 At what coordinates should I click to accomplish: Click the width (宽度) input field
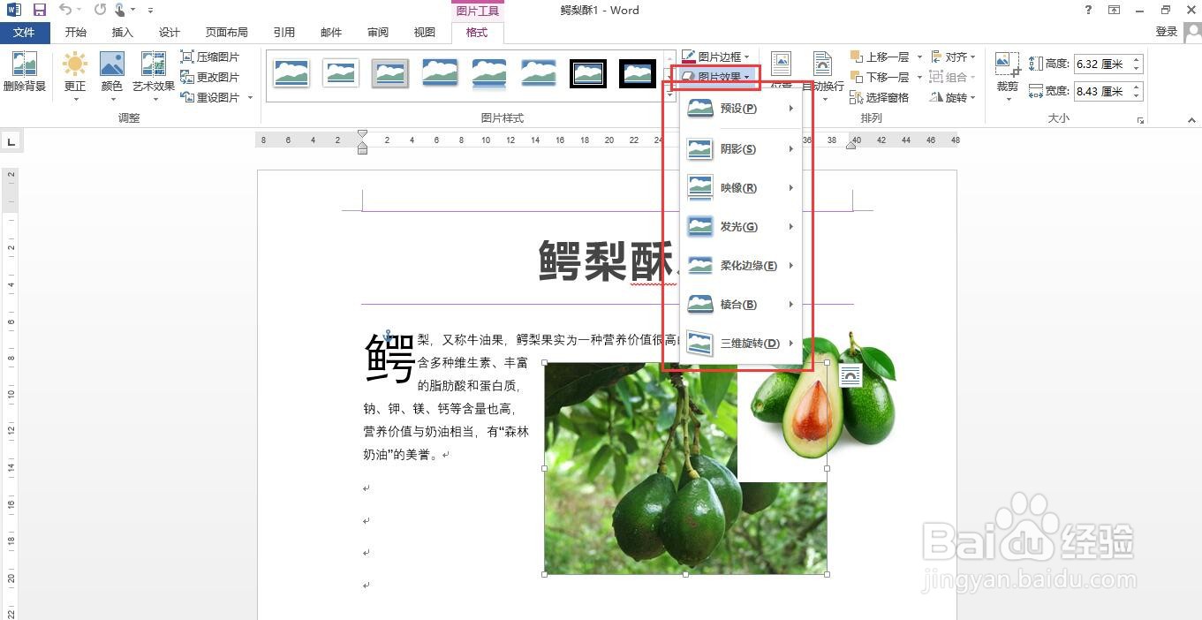(1101, 91)
